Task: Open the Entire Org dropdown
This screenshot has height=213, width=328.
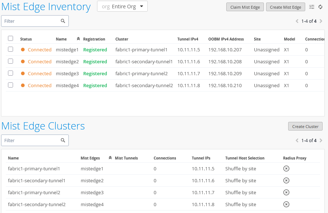Action: click(x=122, y=7)
